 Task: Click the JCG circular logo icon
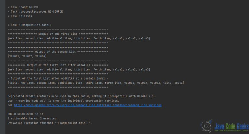point(206,126)
